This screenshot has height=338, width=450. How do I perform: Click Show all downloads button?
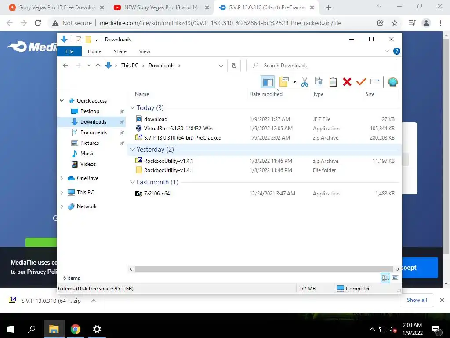coord(417,300)
